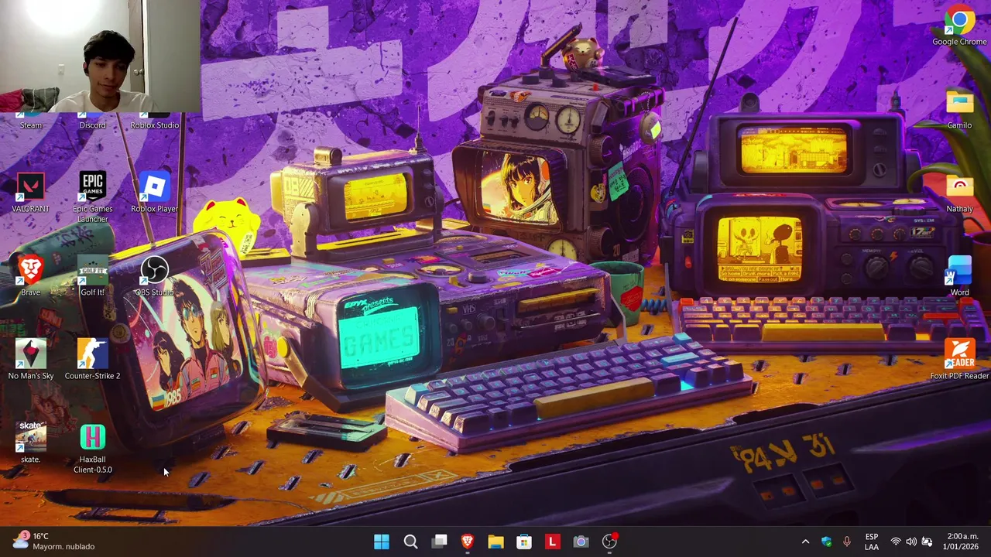Select the VALORANT desktop icon
Image resolution: width=991 pixels, height=557 pixels.
31,193
